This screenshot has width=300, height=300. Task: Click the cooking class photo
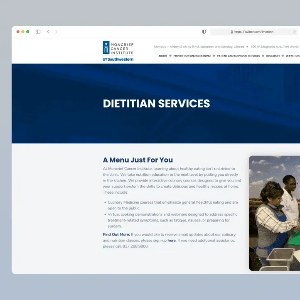[x=274, y=213]
